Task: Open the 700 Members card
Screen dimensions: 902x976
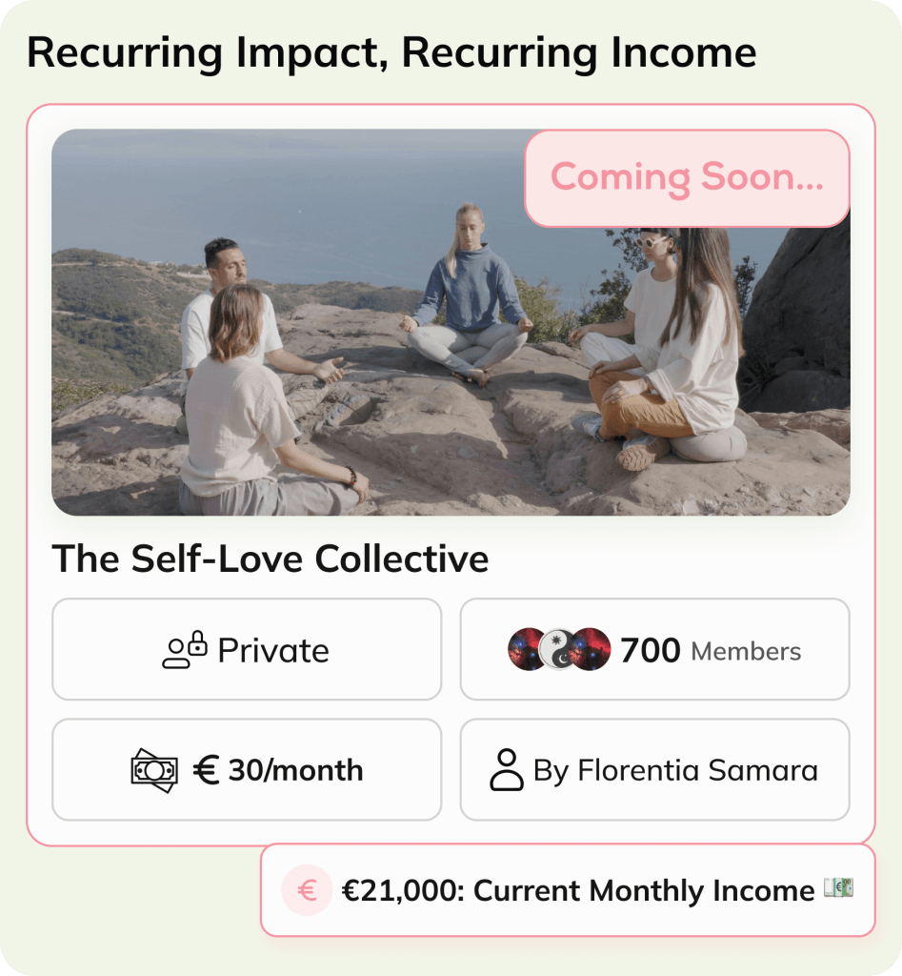Action: tap(655, 649)
